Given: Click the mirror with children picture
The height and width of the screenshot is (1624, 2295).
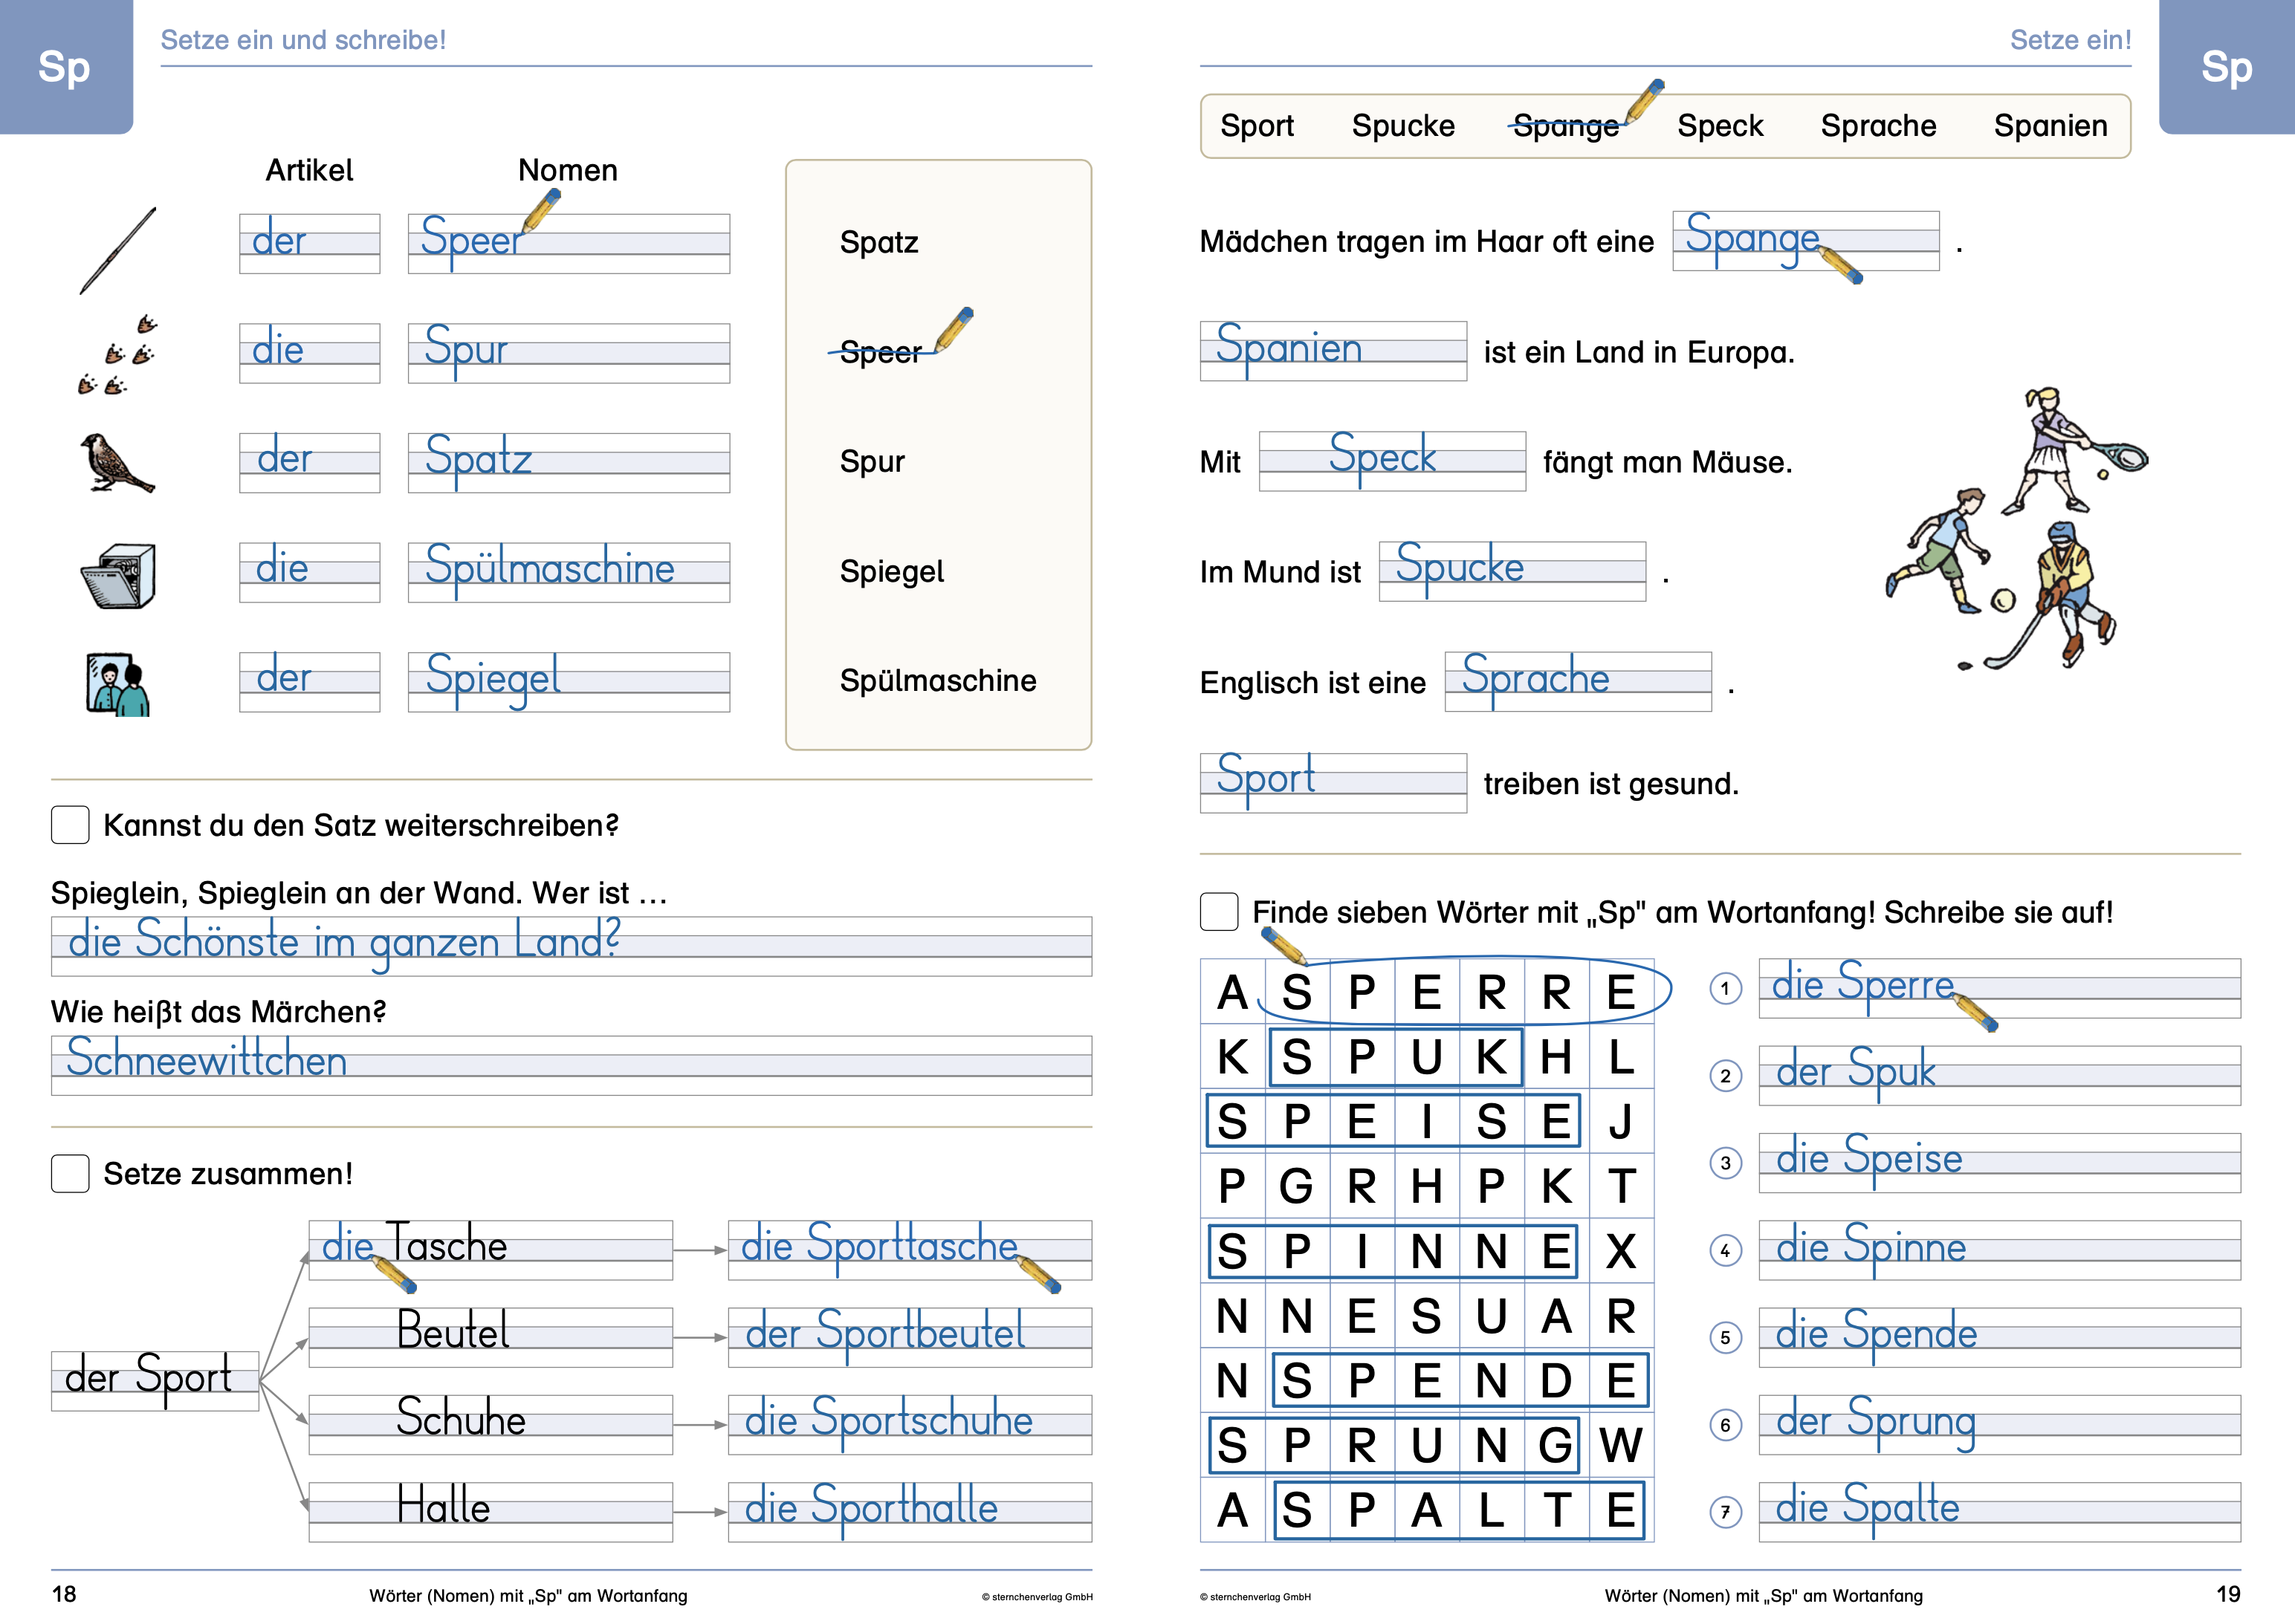Looking at the screenshot, I should tap(117, 684).
